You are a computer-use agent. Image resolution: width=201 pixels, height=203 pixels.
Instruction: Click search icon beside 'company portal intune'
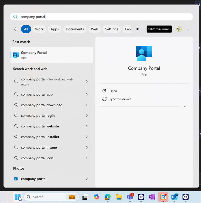click(16, 147)
